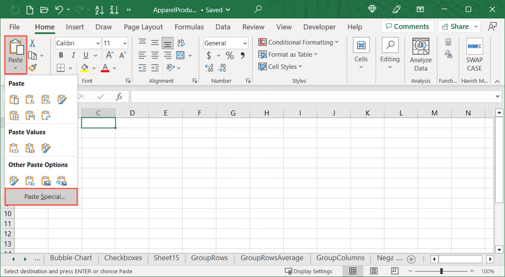Click the Cut scissors icon

click(x=32, y=43)
